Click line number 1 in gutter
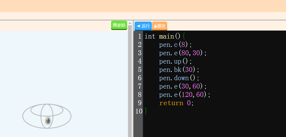The image size is (286, 137). pyautogui.click(x=139, y=36)
